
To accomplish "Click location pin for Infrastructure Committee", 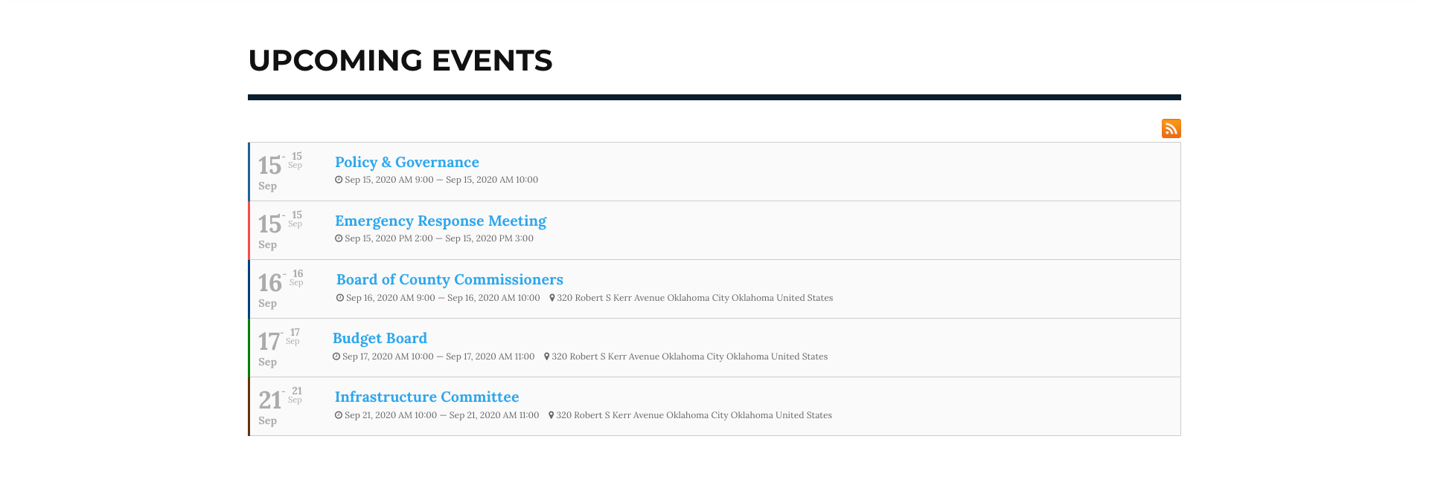I will (x=552, y=415).
